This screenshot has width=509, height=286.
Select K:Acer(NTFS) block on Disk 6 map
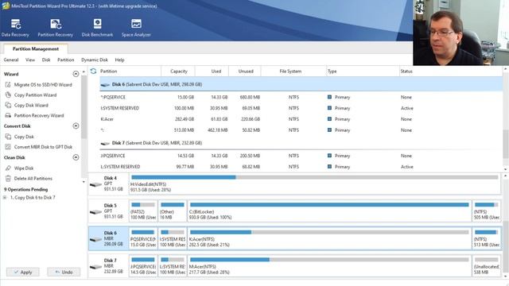tap(329, 238)
